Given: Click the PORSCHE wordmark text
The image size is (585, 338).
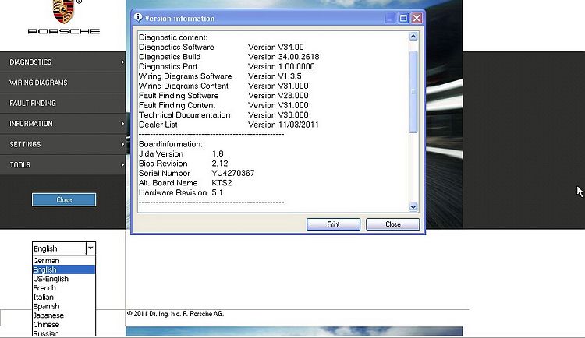Looking at the screenshot, I should click(64, 31).
